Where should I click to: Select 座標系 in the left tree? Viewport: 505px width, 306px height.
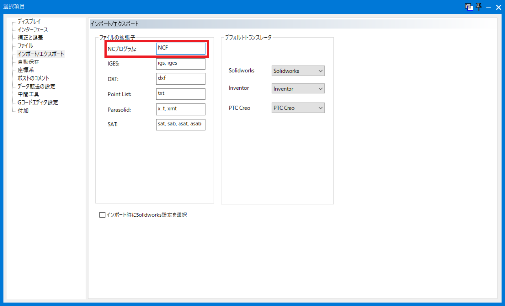(25, 70)
